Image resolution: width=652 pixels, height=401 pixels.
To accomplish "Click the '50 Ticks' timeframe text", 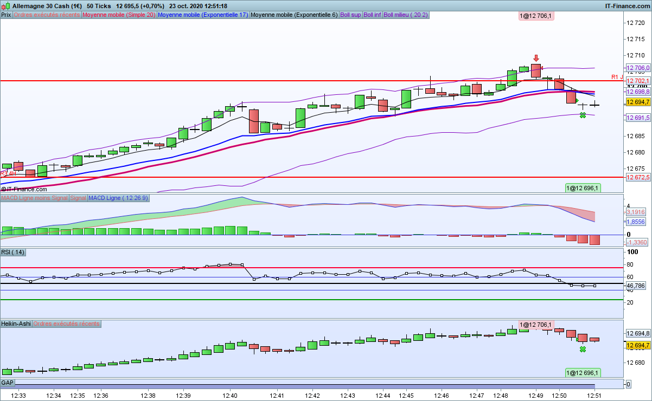I will (x=99, y=5).
